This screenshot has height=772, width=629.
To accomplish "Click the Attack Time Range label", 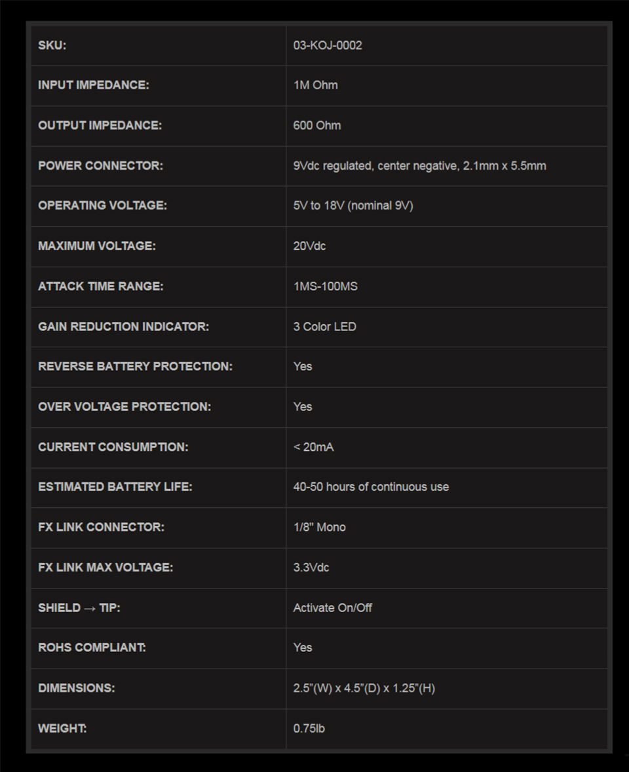I will (x=100, y=286).
